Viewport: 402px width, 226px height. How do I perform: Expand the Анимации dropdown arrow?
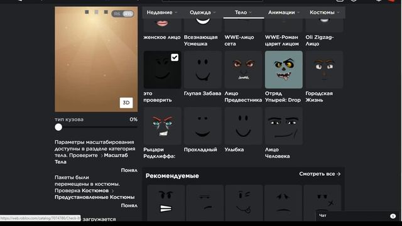coord(298,13)
